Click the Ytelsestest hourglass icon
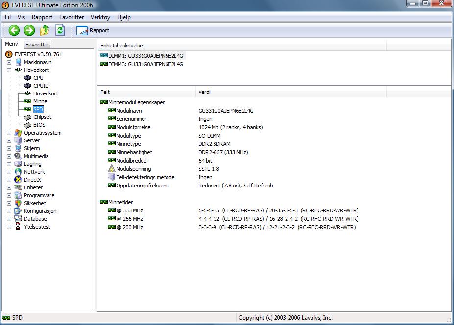The width and height of the screenshot is (454, 325). [x=18, y=227]
